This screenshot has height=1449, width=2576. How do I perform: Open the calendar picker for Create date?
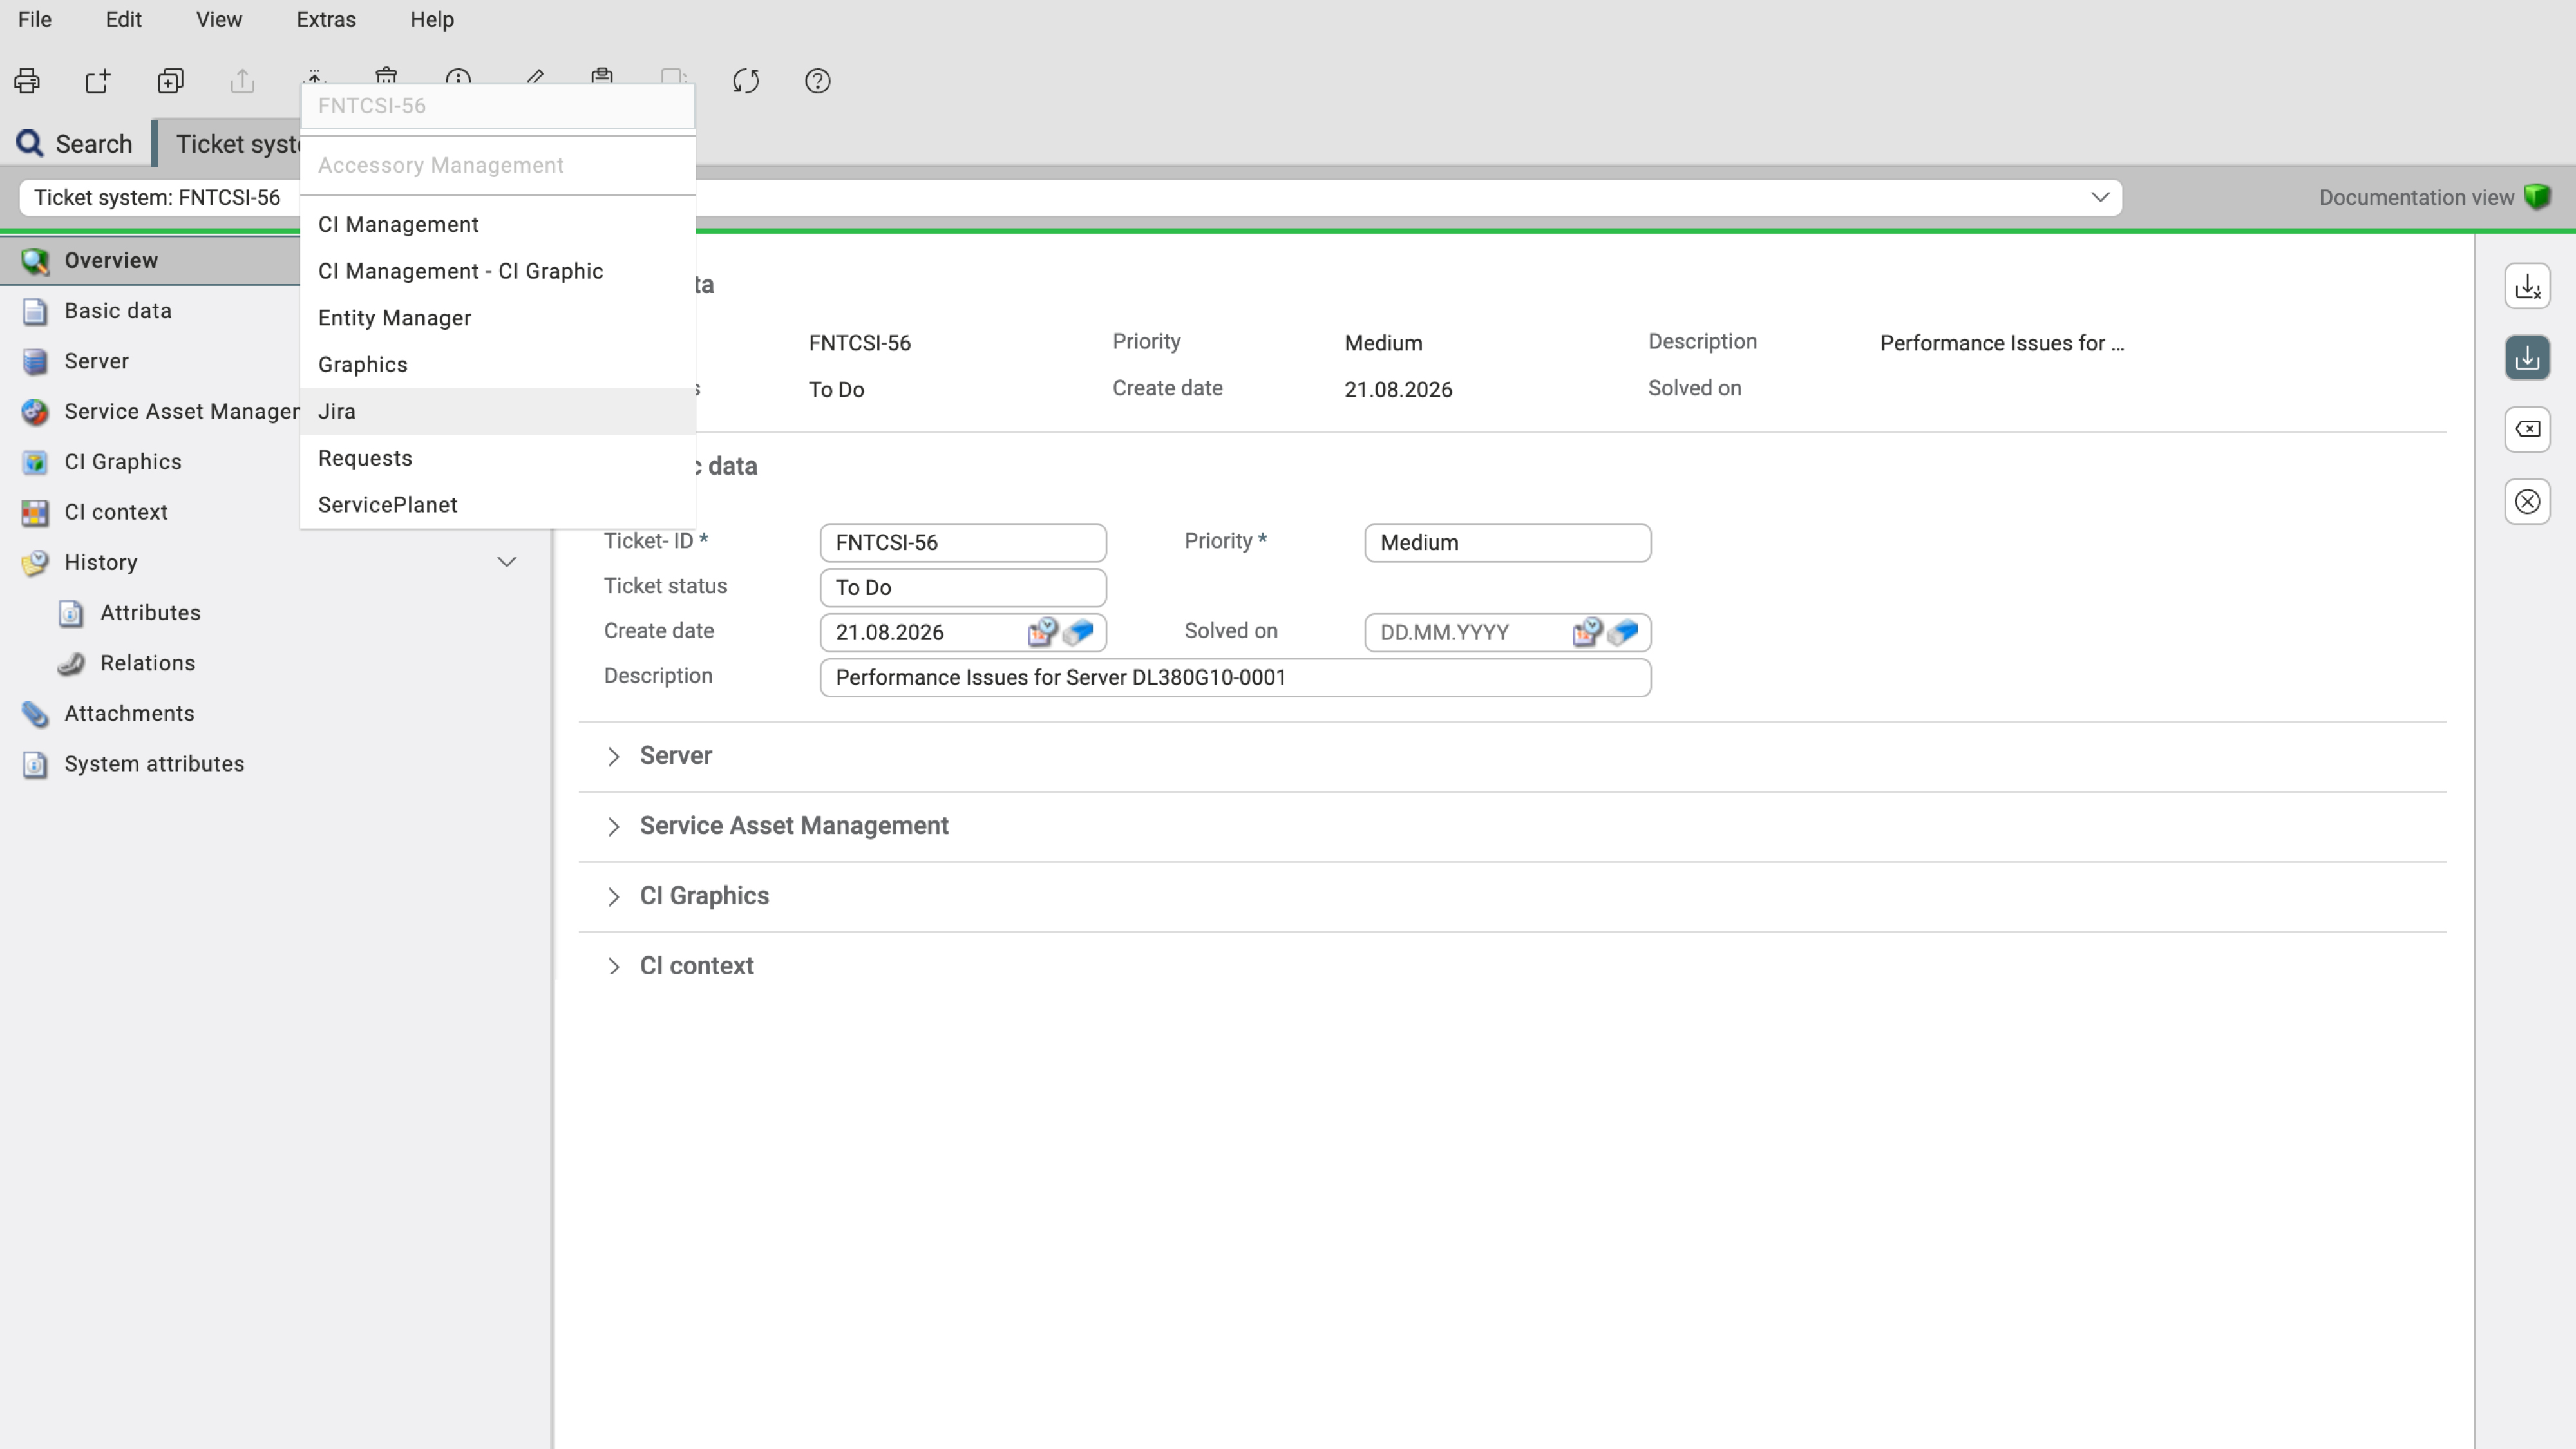coord(1042,632)
